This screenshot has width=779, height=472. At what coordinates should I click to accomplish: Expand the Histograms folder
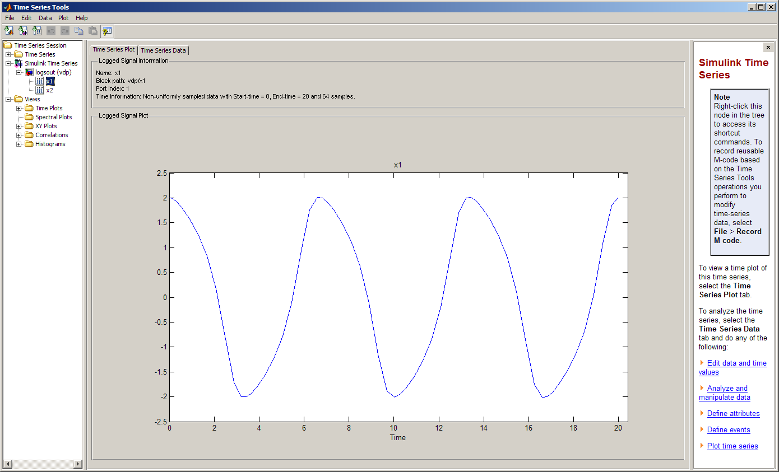[19, 144]
